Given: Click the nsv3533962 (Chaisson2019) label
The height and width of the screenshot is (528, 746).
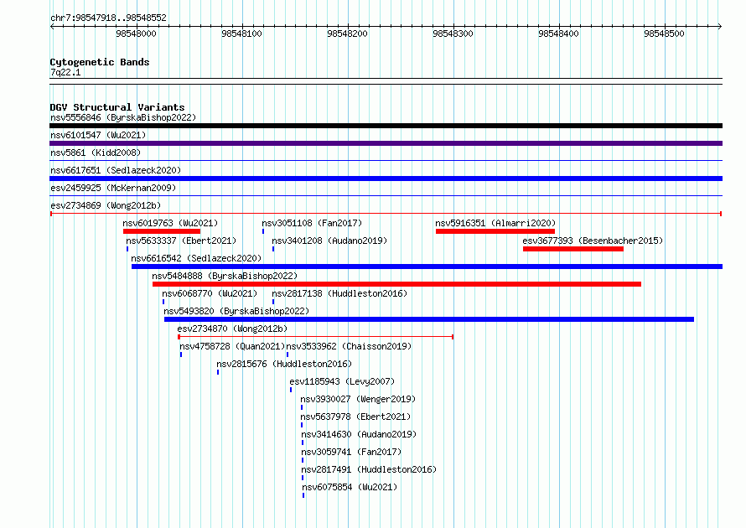Looking at the screenshot, I should pyautogui.click(x=349, y=346).
